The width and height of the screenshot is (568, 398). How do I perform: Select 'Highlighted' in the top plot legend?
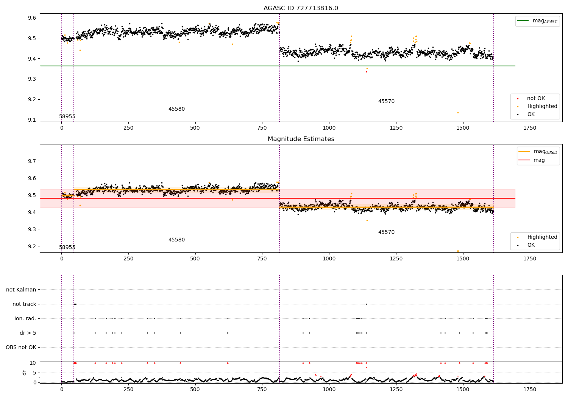point(542,107)
